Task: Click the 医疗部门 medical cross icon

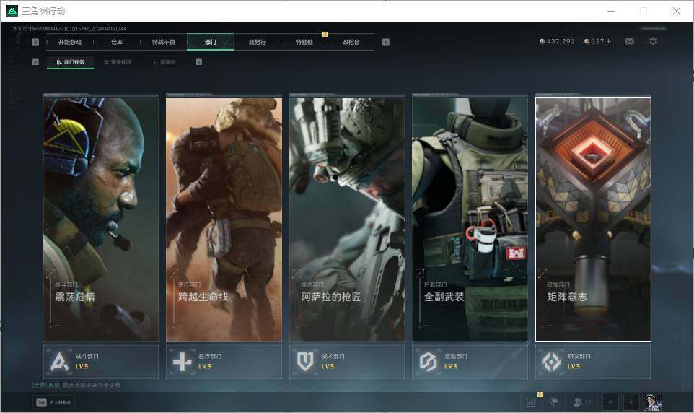Action: click(183, 361)
